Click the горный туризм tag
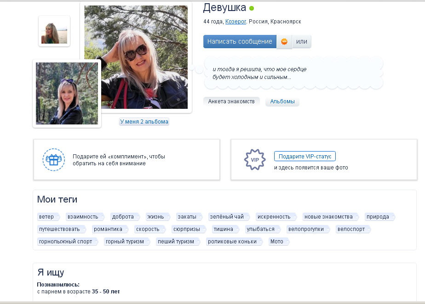 (x=127, y=242)
